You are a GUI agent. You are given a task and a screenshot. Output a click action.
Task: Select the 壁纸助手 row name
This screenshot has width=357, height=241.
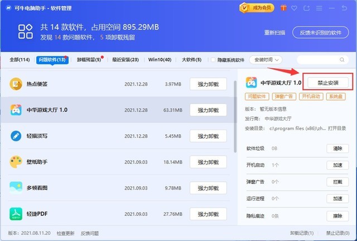(37, 162)
